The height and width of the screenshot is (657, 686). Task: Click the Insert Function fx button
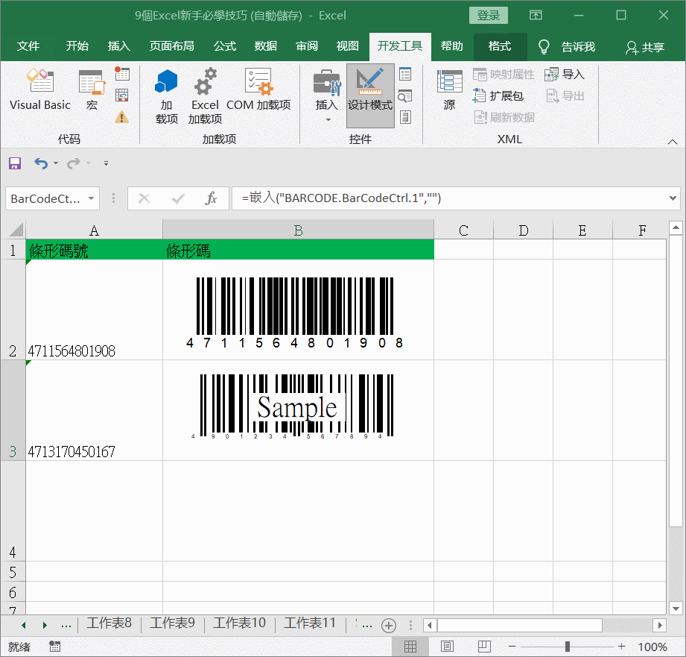(x=211, y=198)
